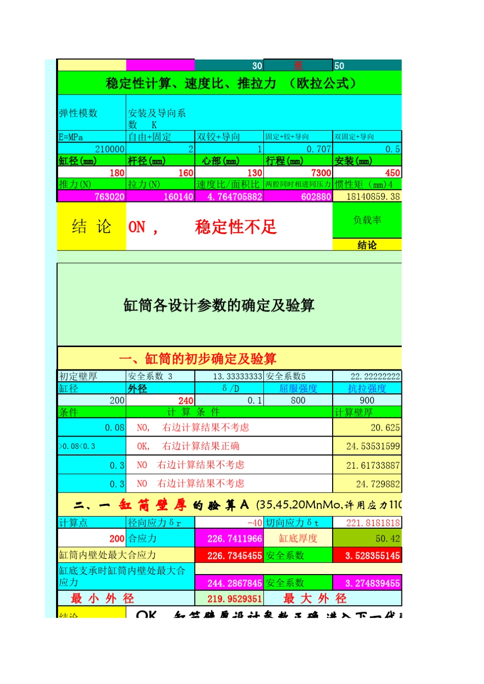
Task: Select minimum outer diameter value 219.9529351
Action: (229, 598)
